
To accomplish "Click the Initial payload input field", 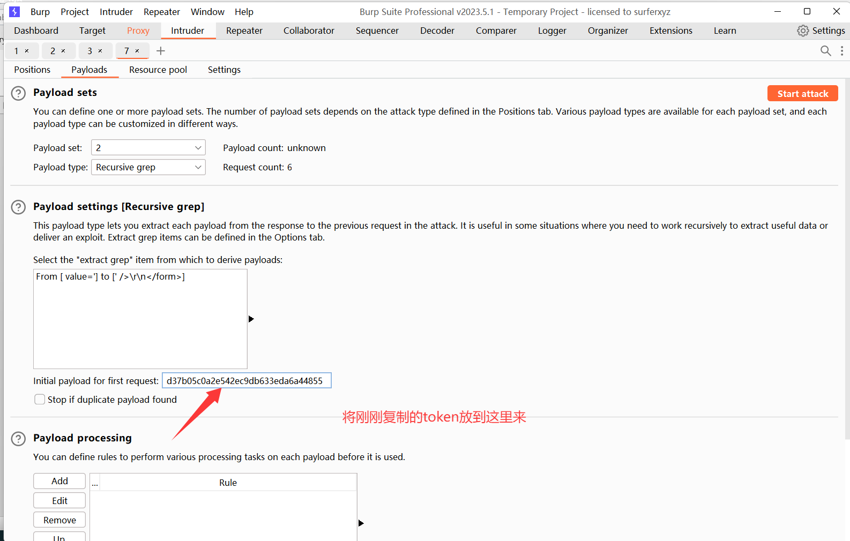I will click(247, 381).
